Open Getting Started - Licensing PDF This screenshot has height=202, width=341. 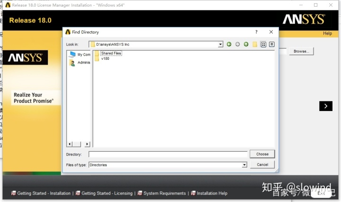(104, 193)
